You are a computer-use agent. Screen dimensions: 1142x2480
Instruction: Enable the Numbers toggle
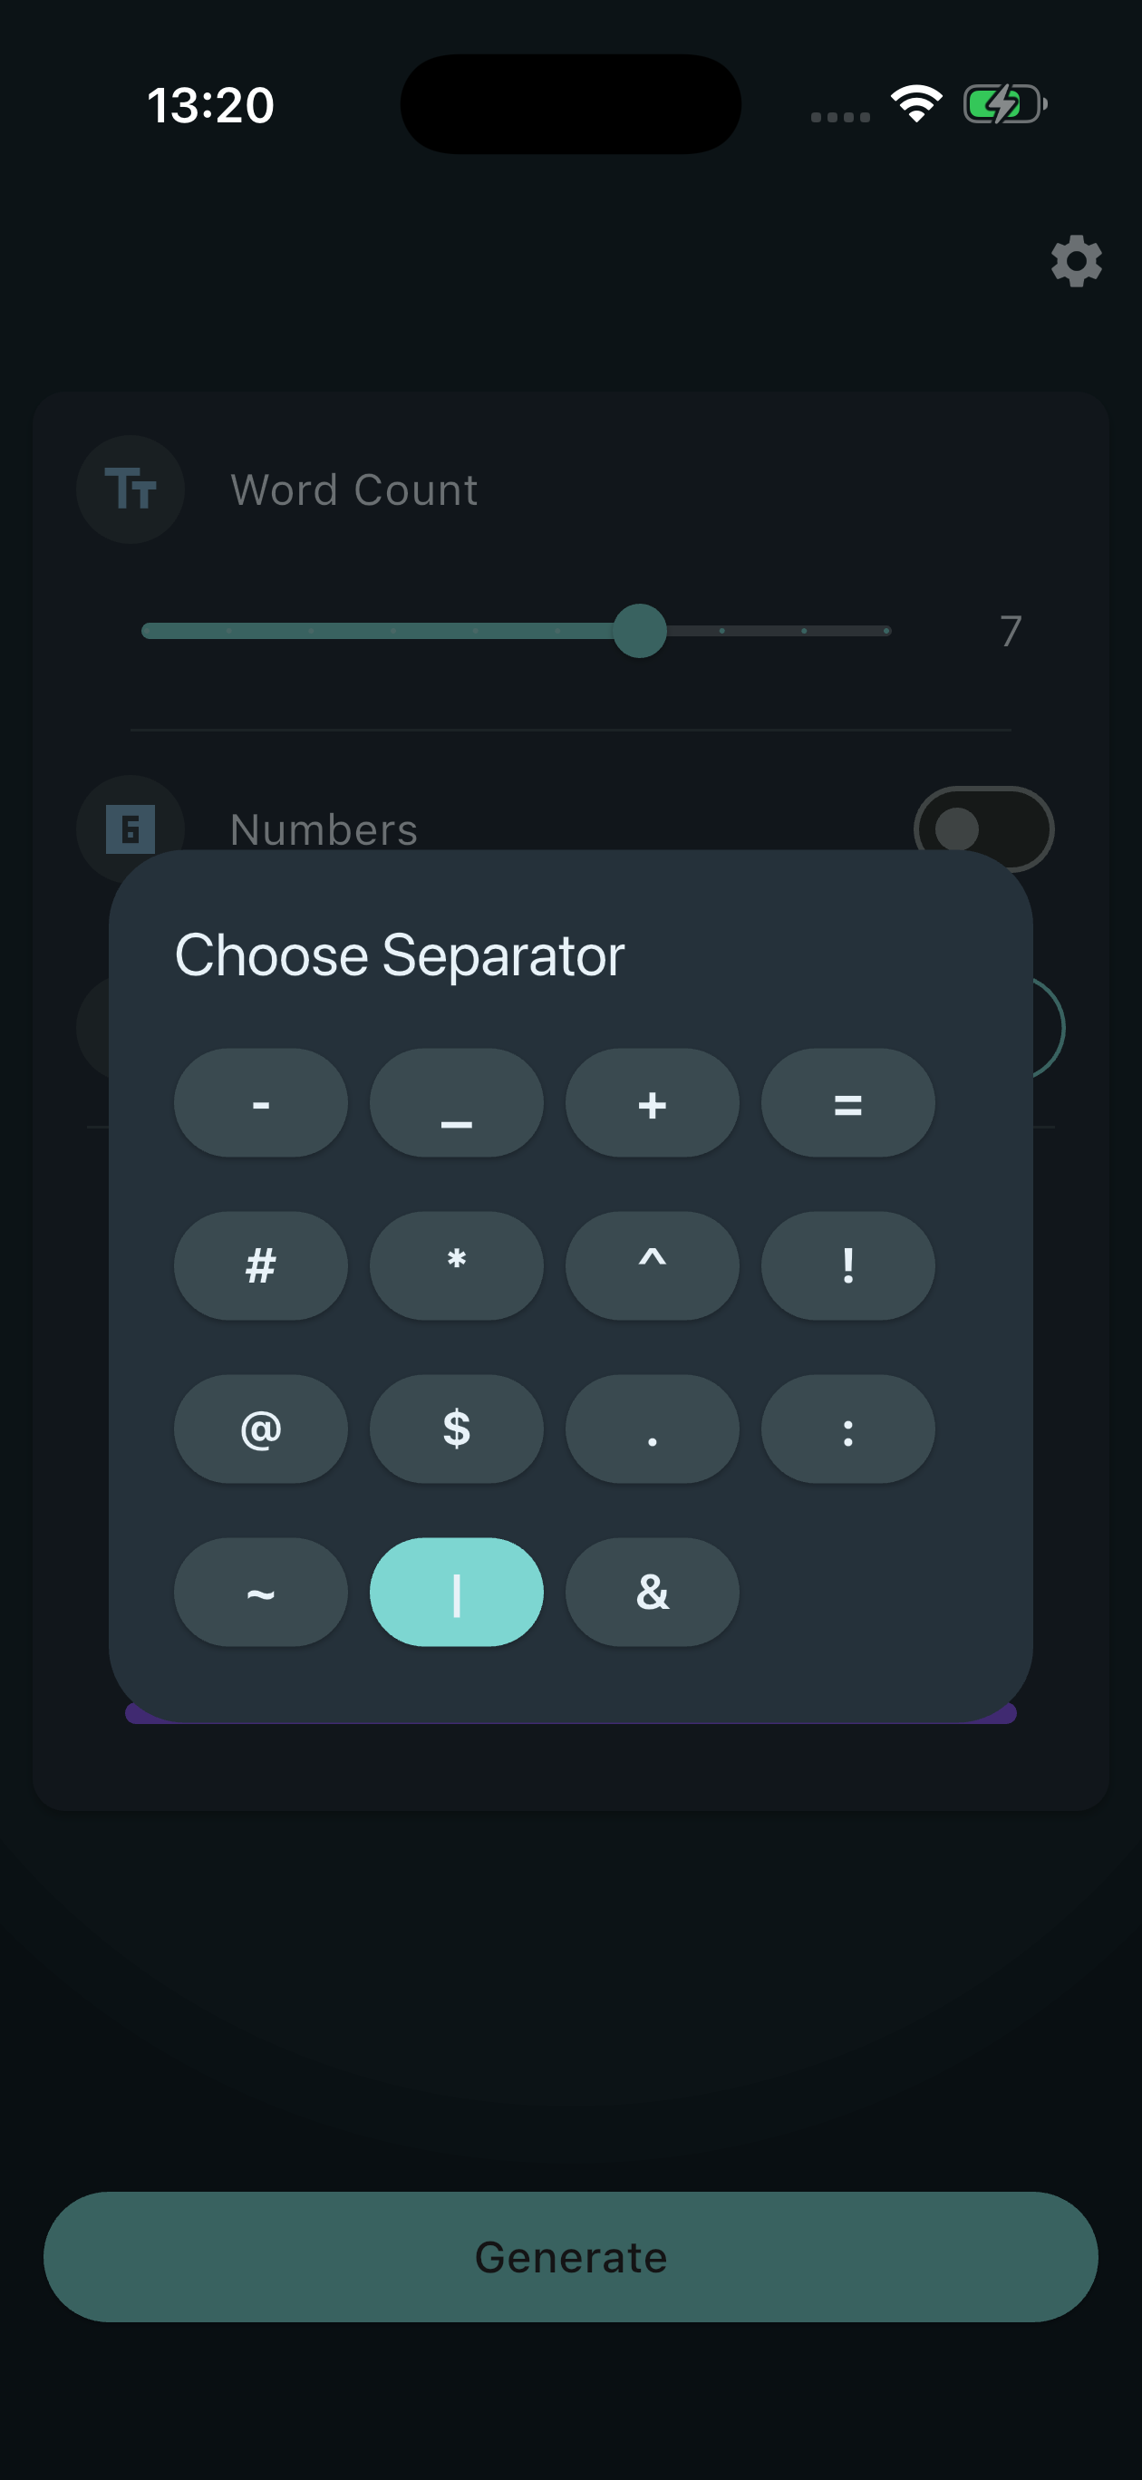pyautogui.click(x=983, y=828)
